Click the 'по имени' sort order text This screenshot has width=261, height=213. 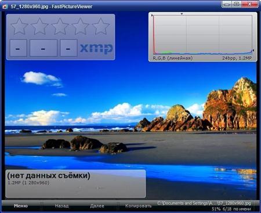pyautogui.click(x=242, y=209)
